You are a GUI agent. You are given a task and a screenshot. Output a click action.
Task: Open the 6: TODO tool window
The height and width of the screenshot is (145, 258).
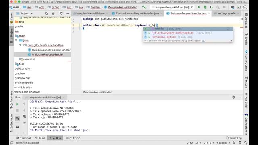pyautogui.click(x=73, y=138)
